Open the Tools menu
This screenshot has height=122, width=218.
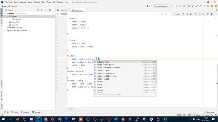49,2
